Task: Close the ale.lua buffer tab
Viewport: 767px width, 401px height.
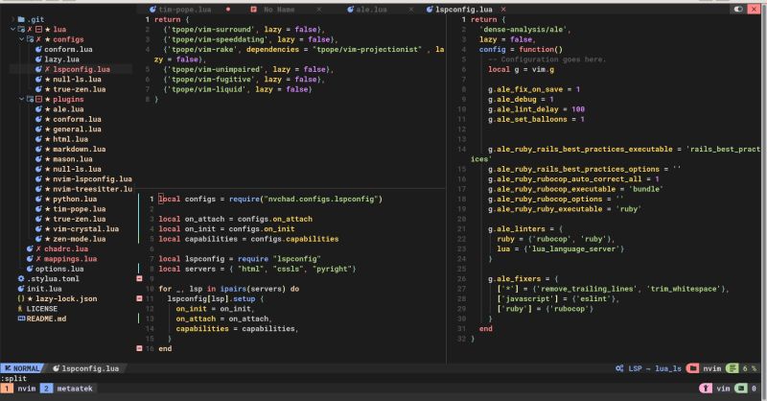Action: click(411, 10)
